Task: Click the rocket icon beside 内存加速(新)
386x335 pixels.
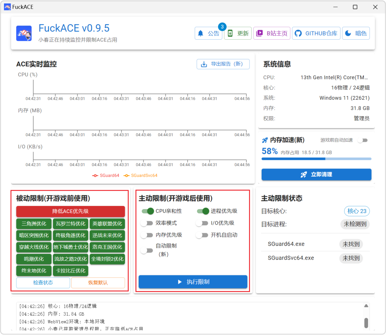Action: tap(265, 140)
